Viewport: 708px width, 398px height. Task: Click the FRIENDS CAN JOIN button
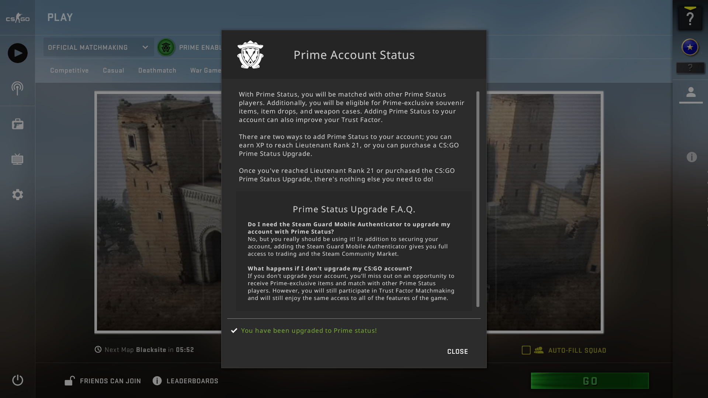pyautogui.click(x=102, y=381)
